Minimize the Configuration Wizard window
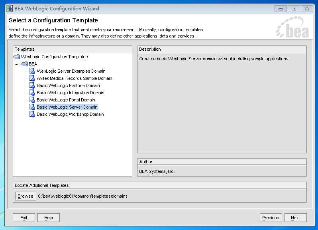 pos(281,9)
